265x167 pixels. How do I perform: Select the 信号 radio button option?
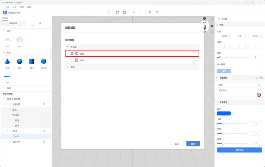[x=72, y=60]
